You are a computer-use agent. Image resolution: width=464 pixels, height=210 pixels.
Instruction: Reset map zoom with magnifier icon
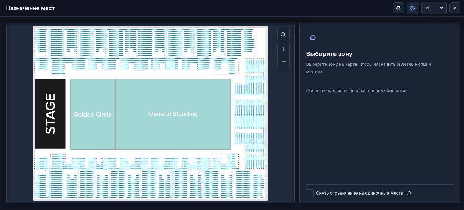[x=283, y=35]
